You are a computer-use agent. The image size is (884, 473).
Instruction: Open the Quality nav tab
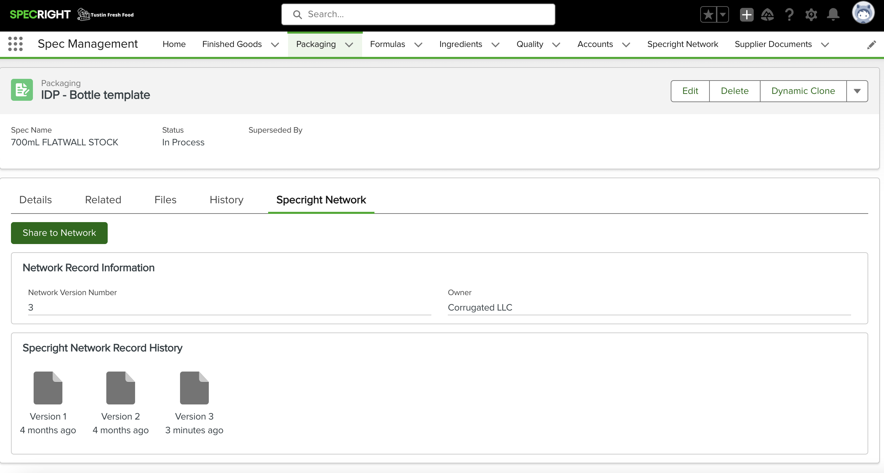pyautogui.click(x=530, y=44)
